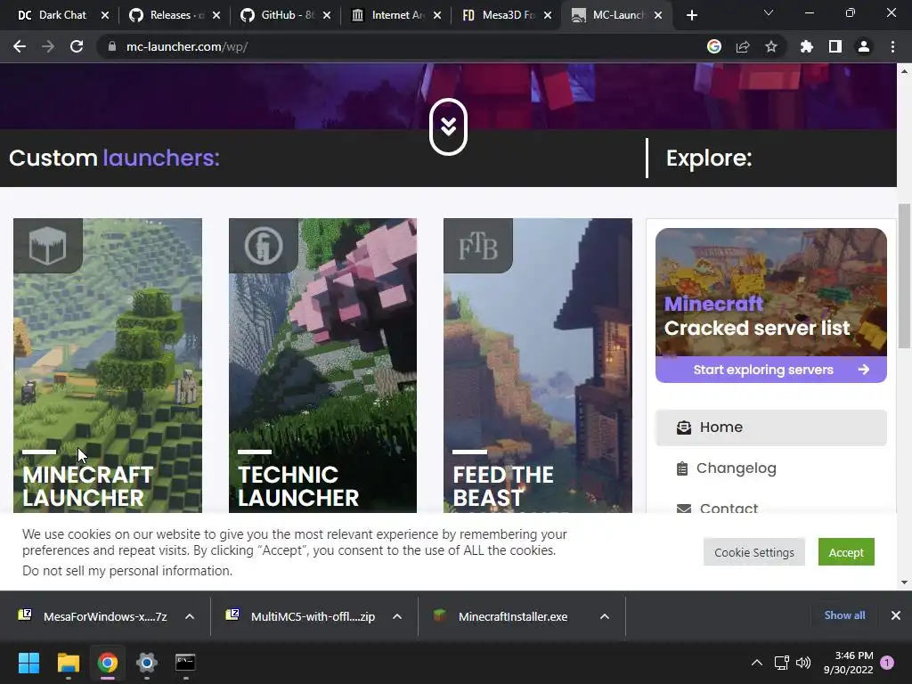Click network icon in system tray
912x684 pixels.
pyautogui.click(x=781, y=663)
